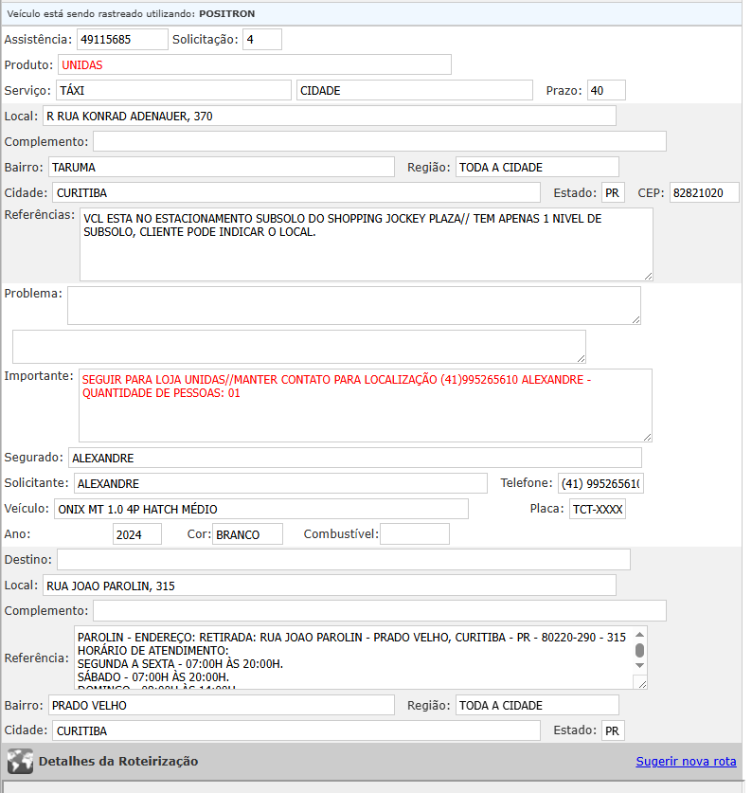This screenshot has width=752, height=793.
Task: Select the Placa field showing TCT-XXXX
Action: point(597,509)
